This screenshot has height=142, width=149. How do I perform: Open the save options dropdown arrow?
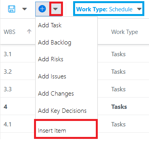coord(25,9)
